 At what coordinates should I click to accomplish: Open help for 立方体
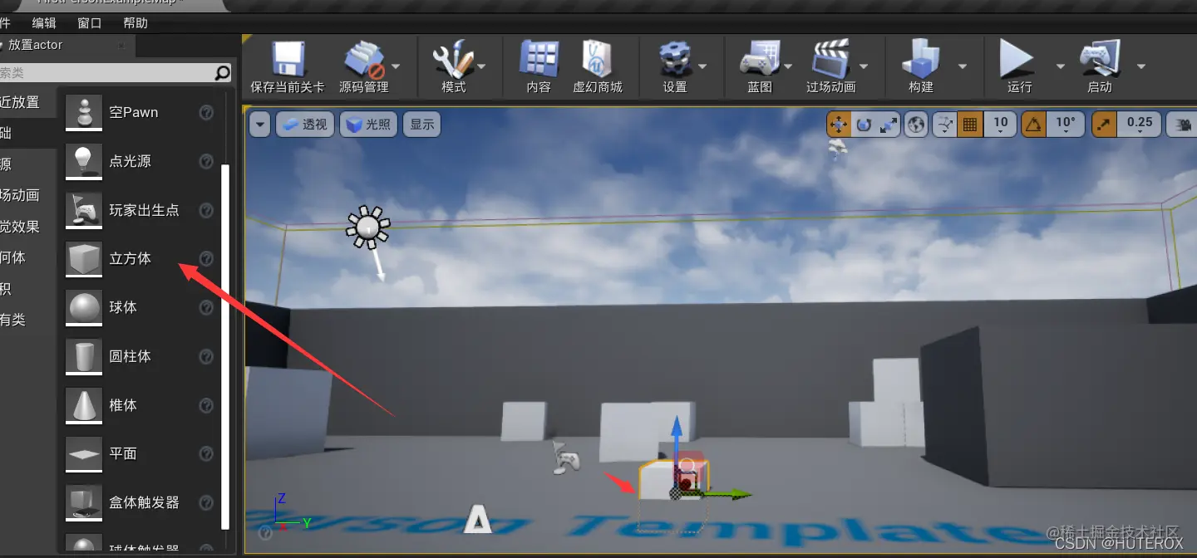coord(207,258)
